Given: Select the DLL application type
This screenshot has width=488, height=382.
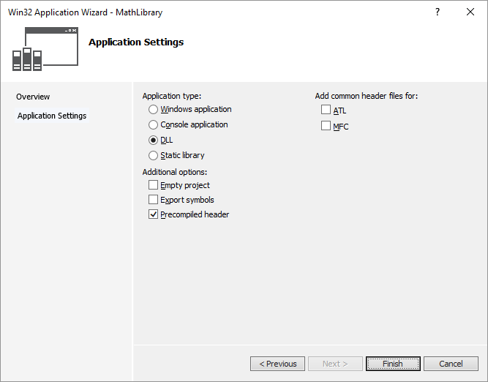Looking at the screenshot, I should (153, 140).
